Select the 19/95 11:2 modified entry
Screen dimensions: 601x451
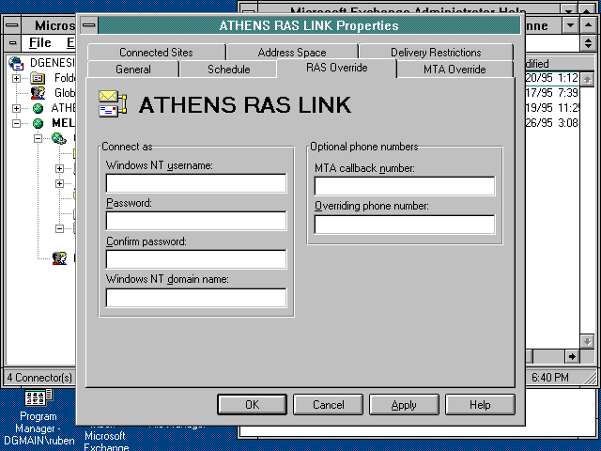click(551, 108)
